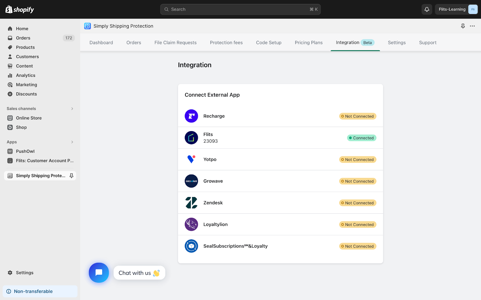This screenshot has height=300, width=481.
Task: Click the Growave logo
Action: click(191, 181)
